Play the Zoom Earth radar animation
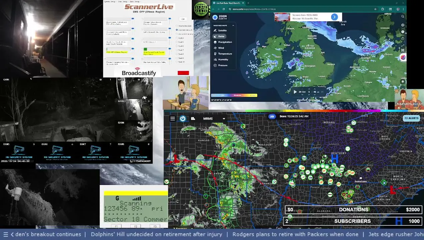 pos(295,92)
